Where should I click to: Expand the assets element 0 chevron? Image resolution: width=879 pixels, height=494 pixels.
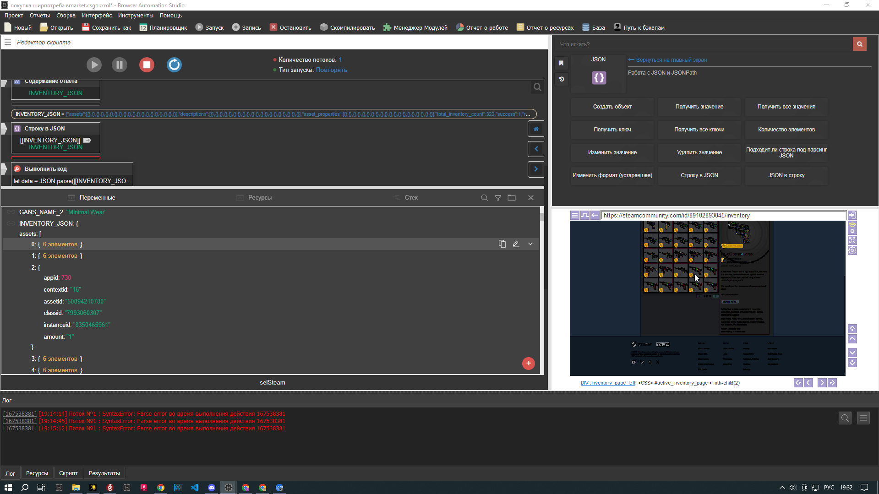coord(530,244)
